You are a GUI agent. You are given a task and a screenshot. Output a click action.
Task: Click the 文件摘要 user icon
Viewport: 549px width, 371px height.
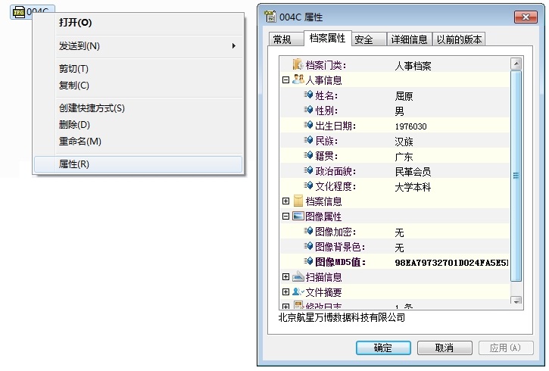point(298,291)
